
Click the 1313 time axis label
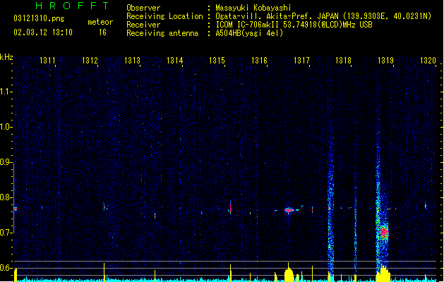pos(132,60)
